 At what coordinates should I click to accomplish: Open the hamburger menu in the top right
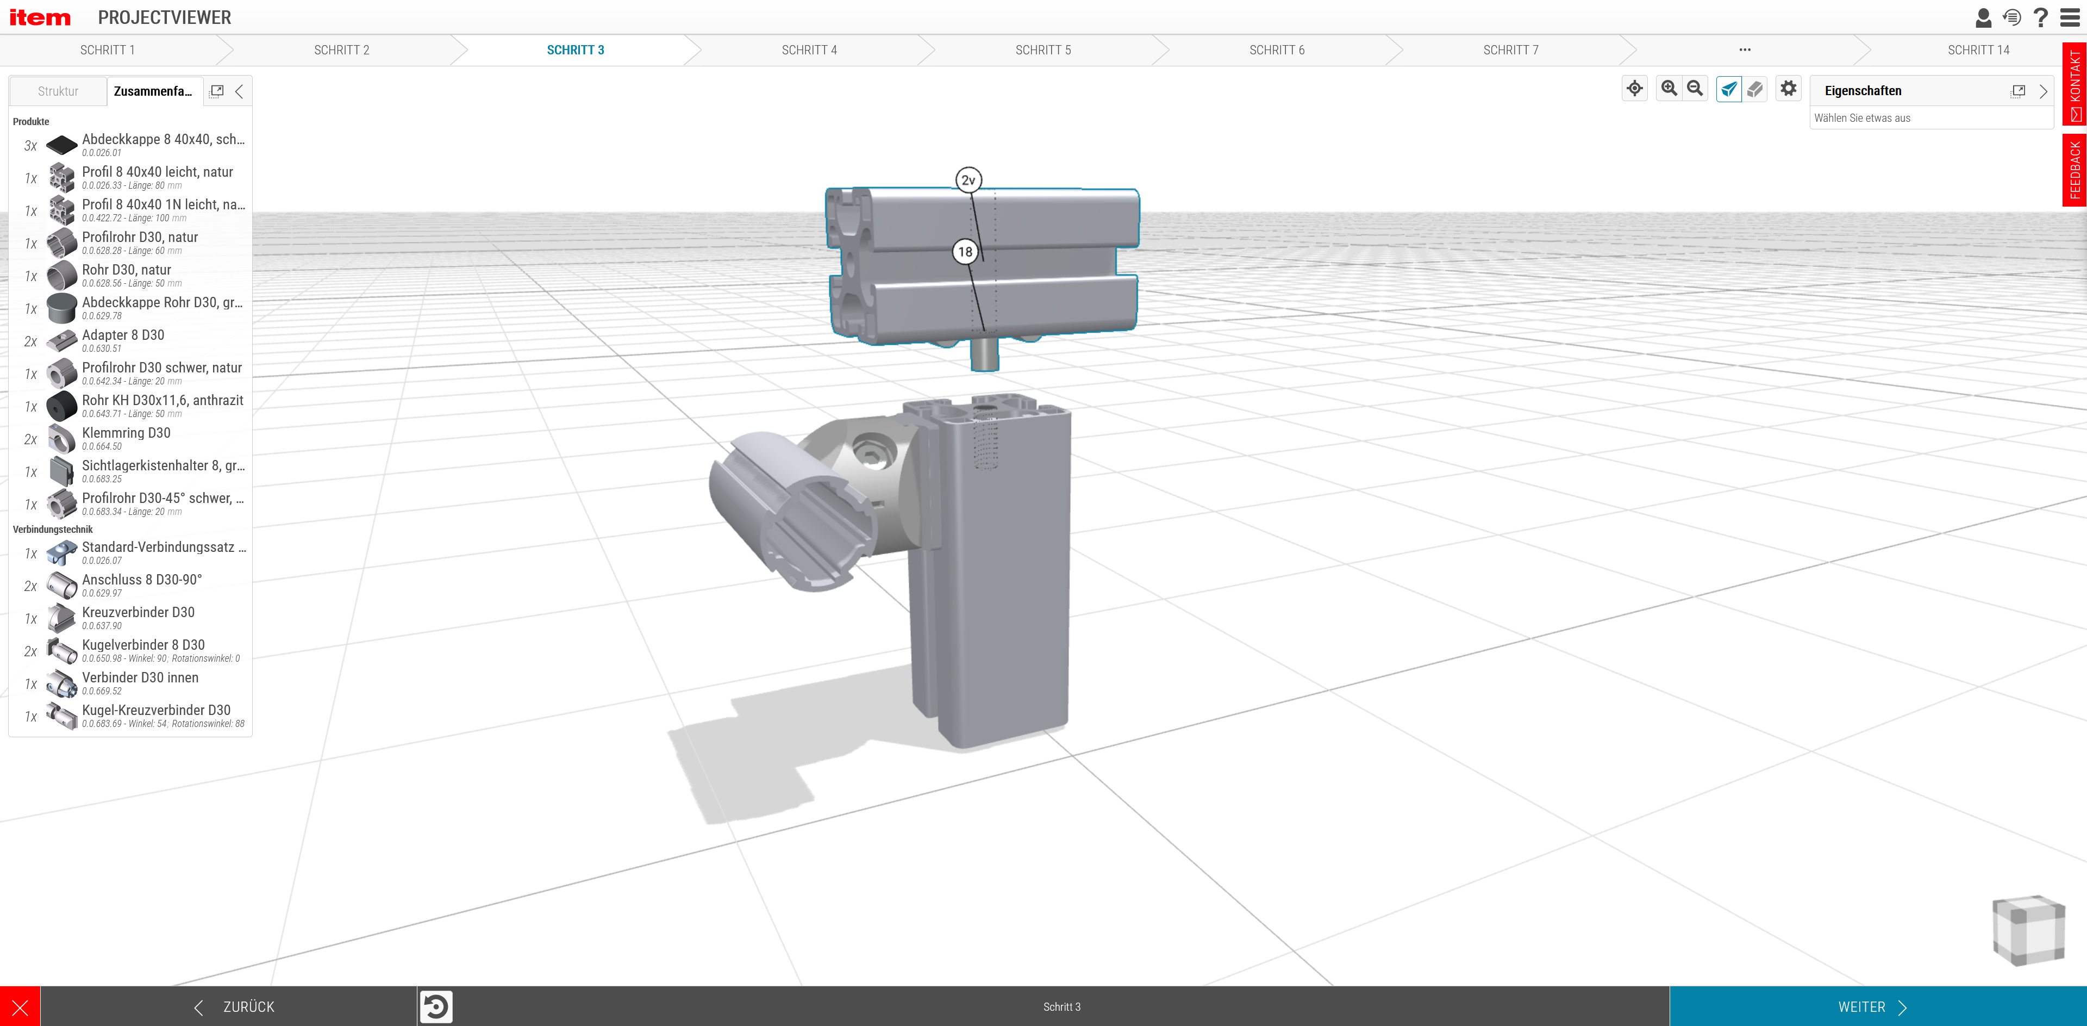[2070, 17]
